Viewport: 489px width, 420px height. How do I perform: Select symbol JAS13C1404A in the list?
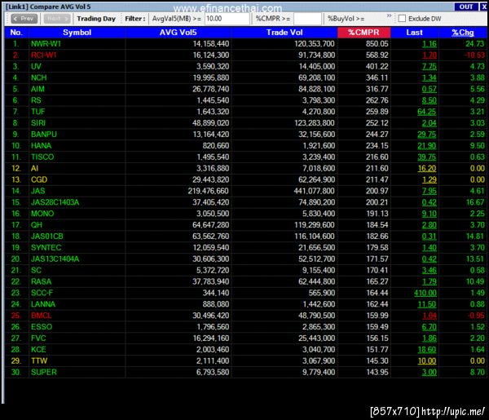coord(55,259)
